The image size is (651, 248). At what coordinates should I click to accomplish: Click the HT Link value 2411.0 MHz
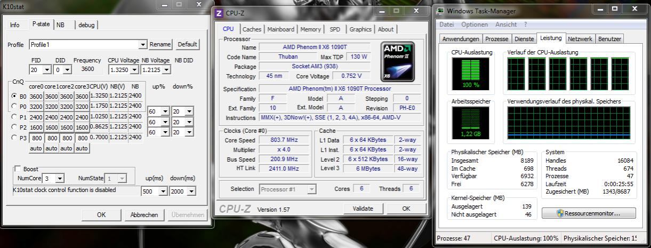[284, 168]
